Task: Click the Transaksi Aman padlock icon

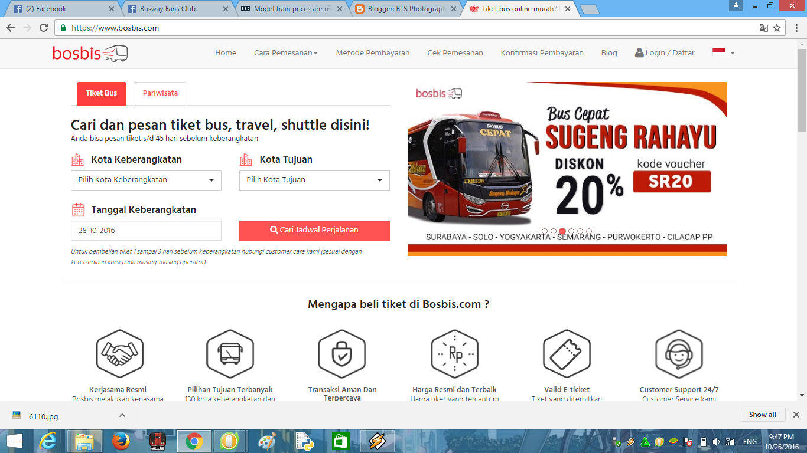Action: (342, 354)
